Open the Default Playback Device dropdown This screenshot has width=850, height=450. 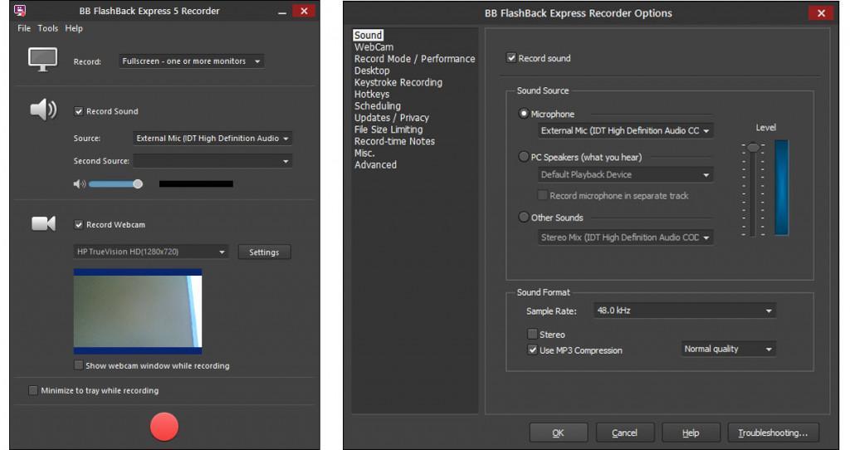(625, 174)
